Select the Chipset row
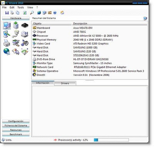154x148 pixels. point(89,32)
